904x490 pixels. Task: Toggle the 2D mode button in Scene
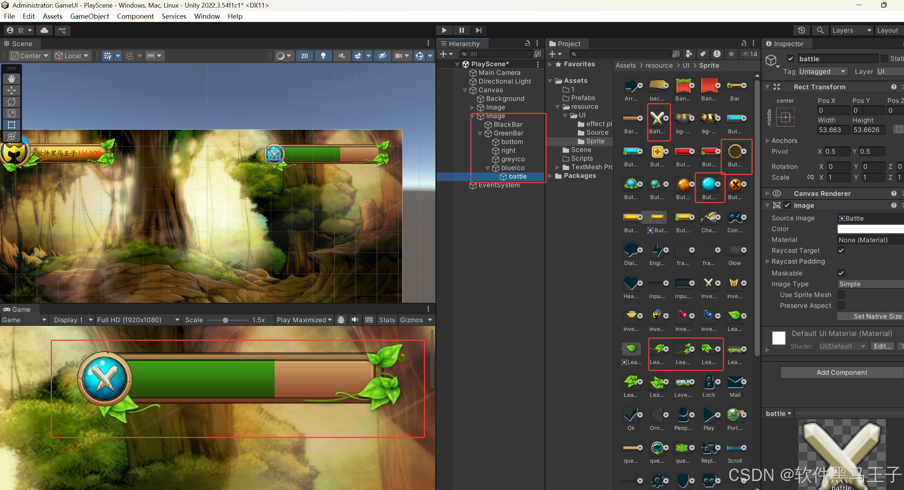point(305,56)
